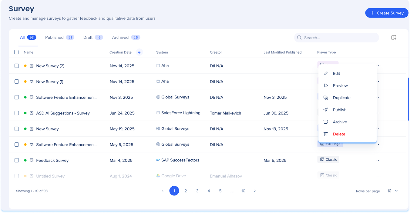The height and width of the screenshot is (213, 410).
Task: Click the Preview play icon in menu
Action: [x=326, y=86]
